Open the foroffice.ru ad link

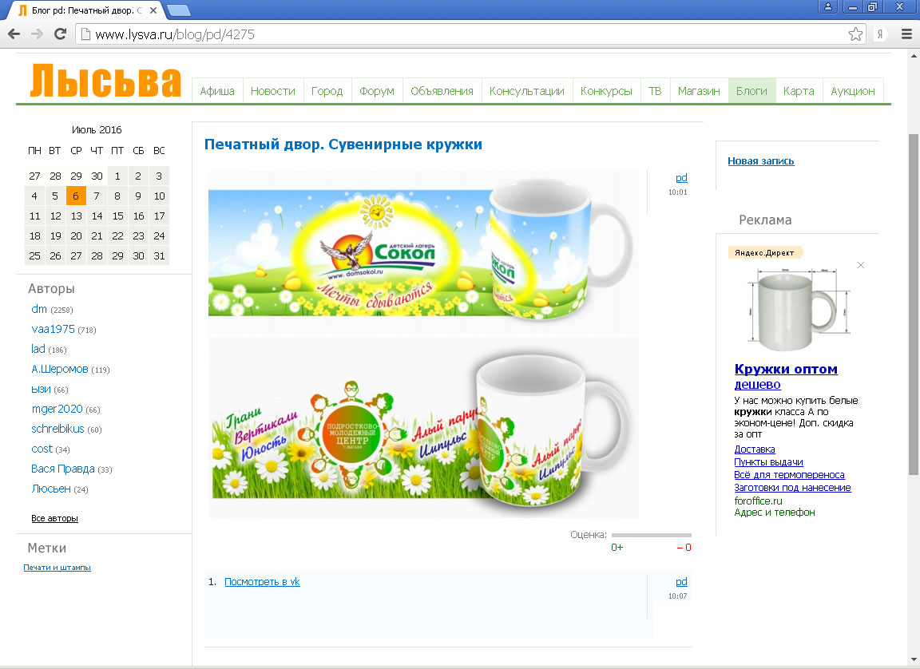(758, 501)
